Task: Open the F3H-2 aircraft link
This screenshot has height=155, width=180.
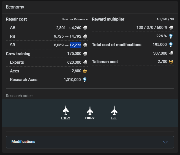Action: (x=66, y=118)
